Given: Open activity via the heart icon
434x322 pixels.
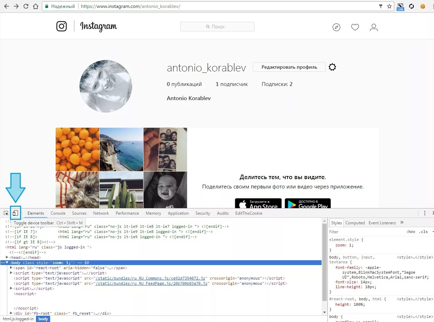Looking at the screenshot, I should pos(355,27).
